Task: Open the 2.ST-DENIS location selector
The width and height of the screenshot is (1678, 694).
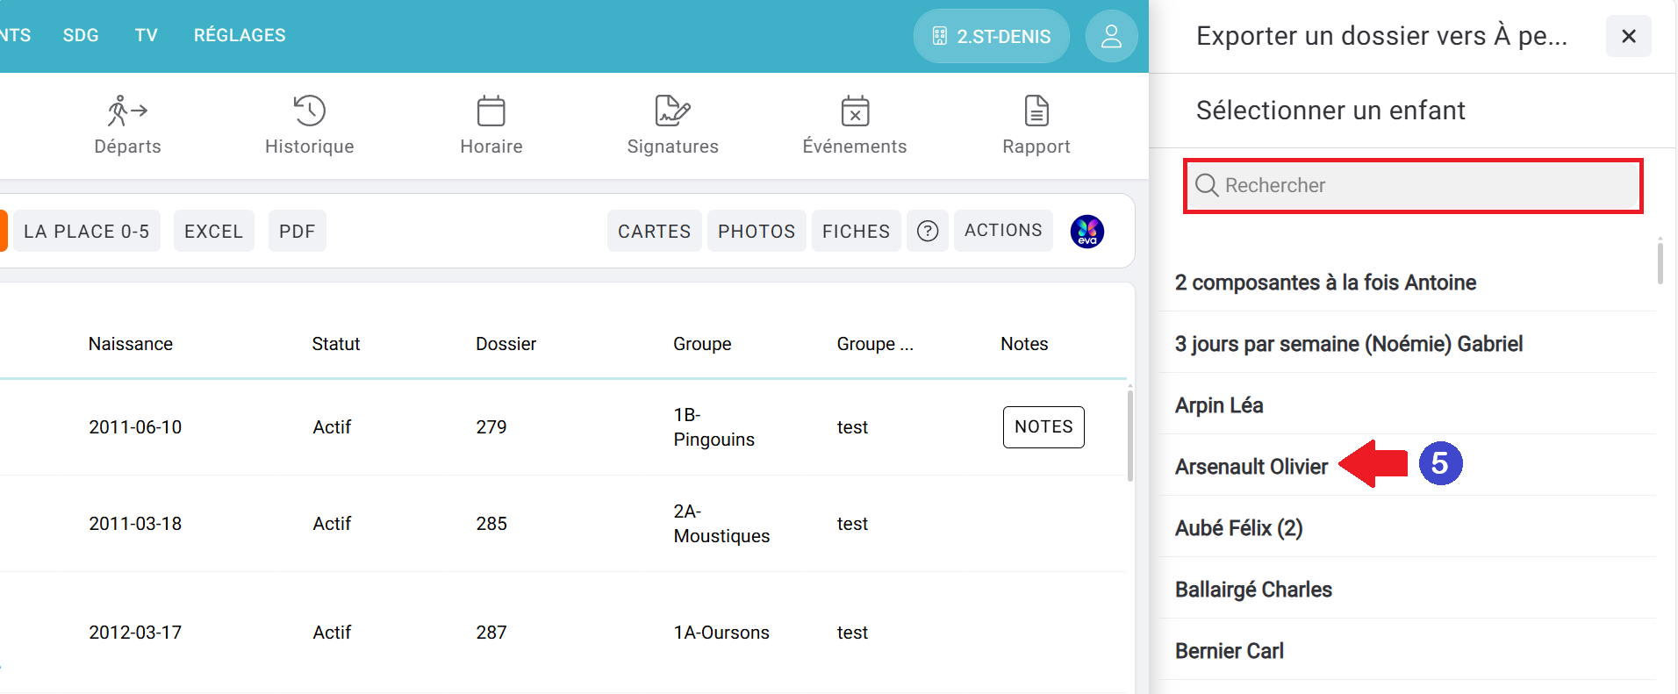Action: [991, 36]
